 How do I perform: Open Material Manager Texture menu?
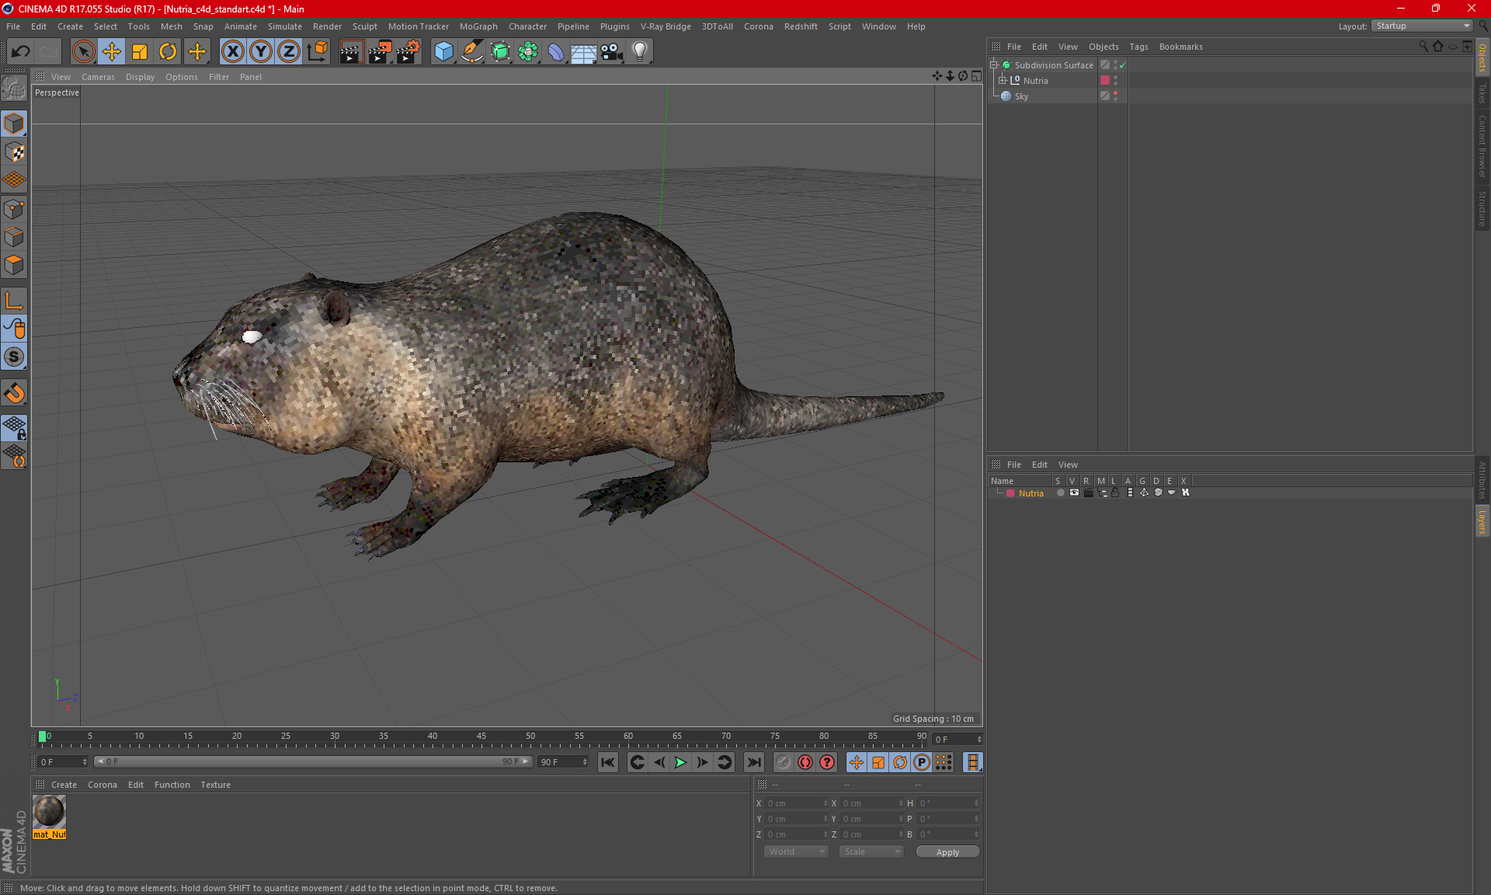pyautogui.click(x=215, y=785)
